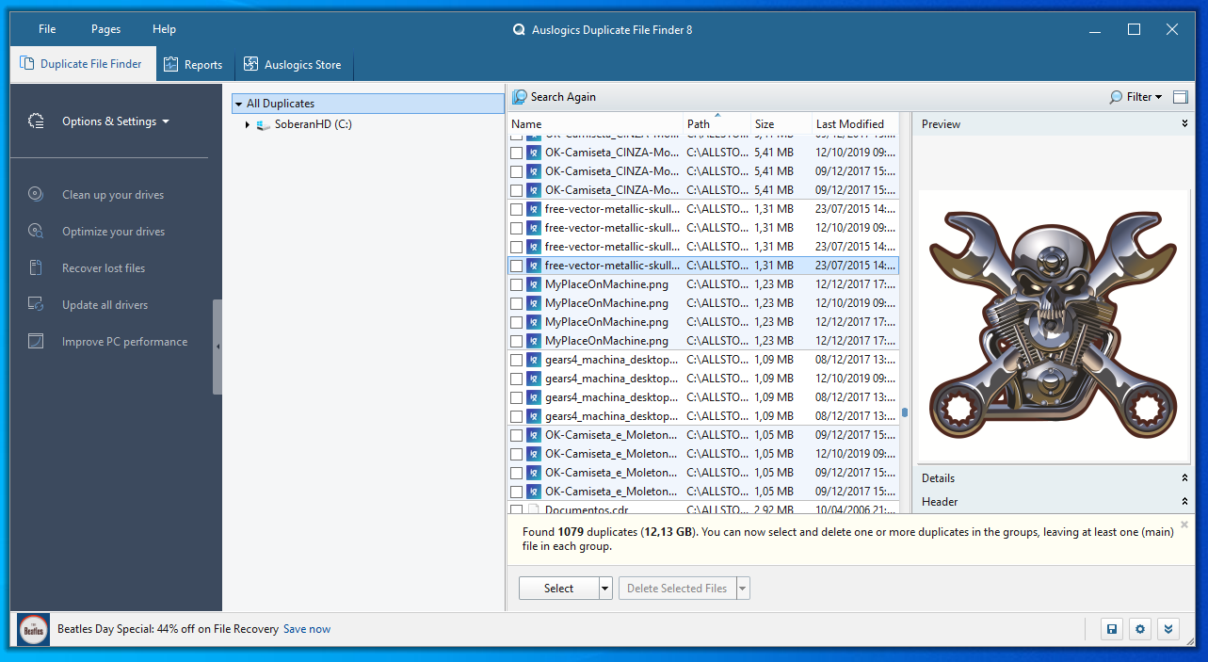
Task: Click the "Found 1079 duplicates" message text
Action: point(848,539)
